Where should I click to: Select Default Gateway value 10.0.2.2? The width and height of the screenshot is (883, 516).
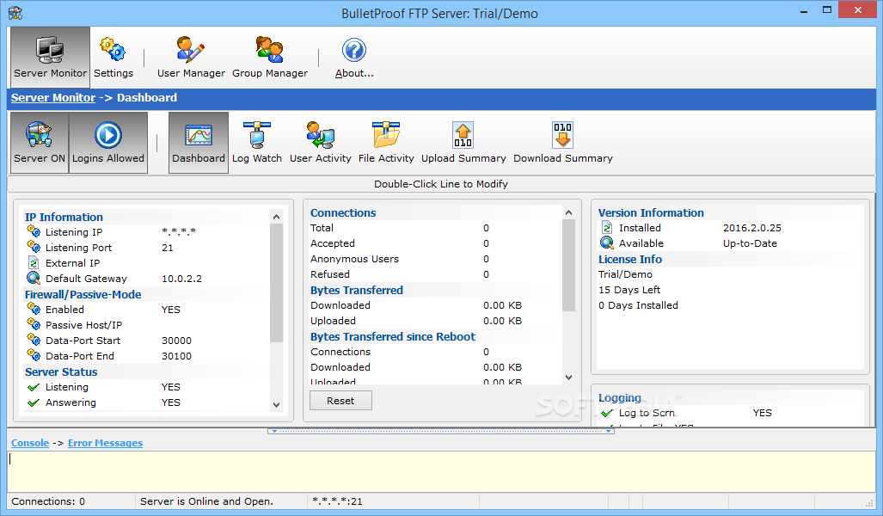coord(182,279)
